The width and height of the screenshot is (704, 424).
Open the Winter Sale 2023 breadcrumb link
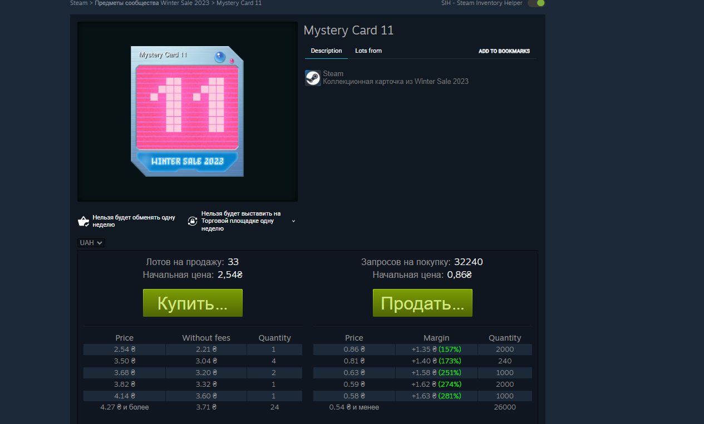coord(185,3)
